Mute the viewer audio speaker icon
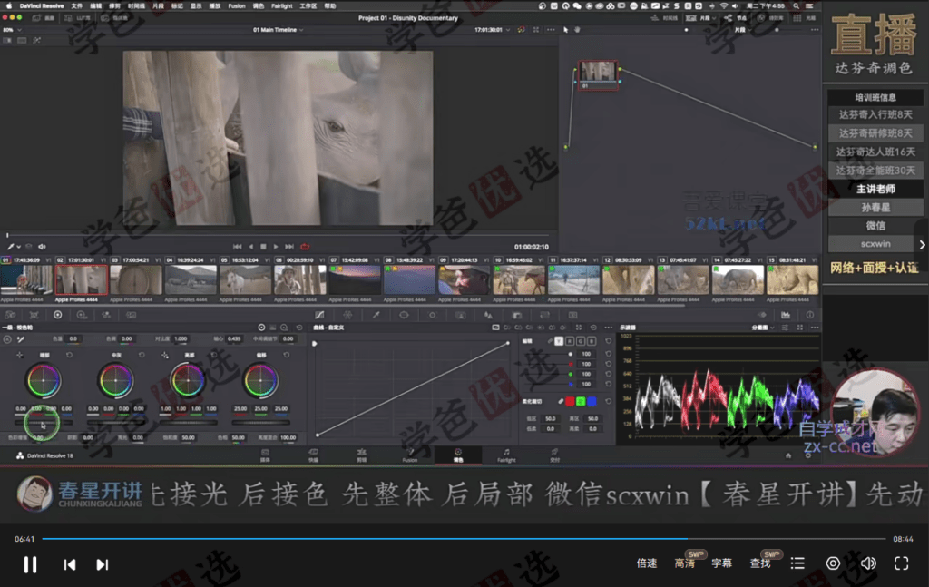The width and height of the screenshot is (929, 587). click(42, 247)
